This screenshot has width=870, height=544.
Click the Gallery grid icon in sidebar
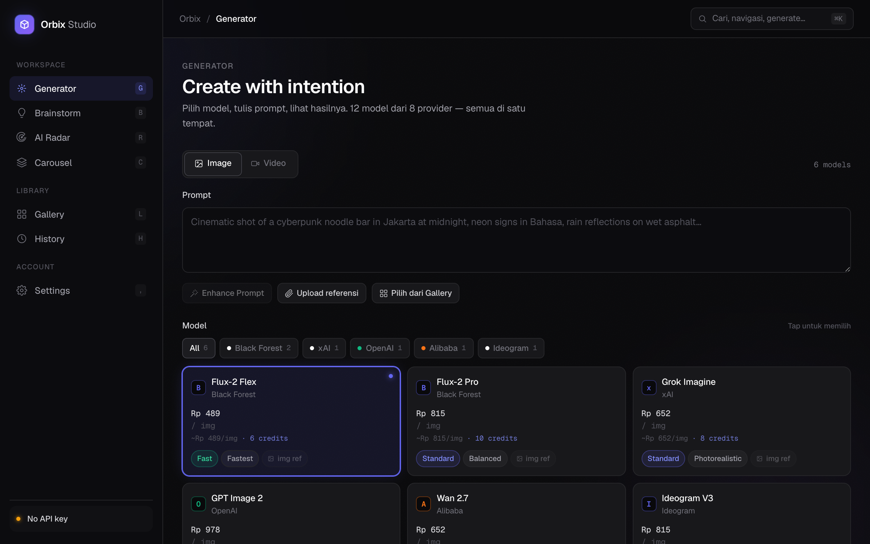(x=21, y=215)
